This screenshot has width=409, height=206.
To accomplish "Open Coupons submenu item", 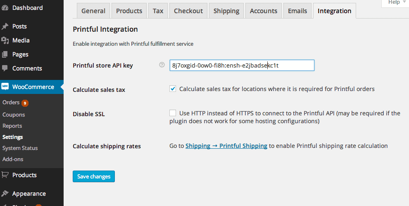I will click(x=14, y=115).
